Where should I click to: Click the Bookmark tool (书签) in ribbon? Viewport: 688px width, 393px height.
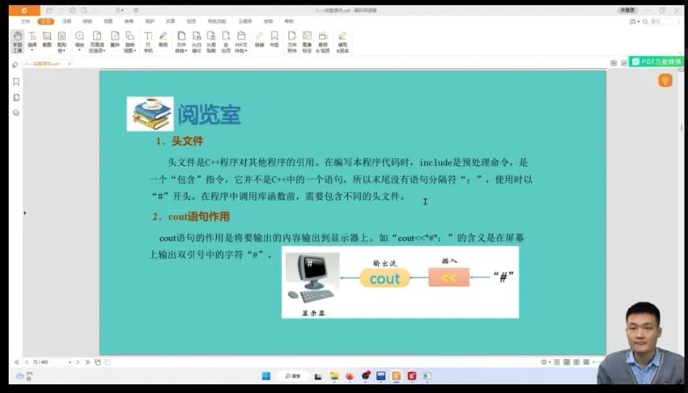274,39
